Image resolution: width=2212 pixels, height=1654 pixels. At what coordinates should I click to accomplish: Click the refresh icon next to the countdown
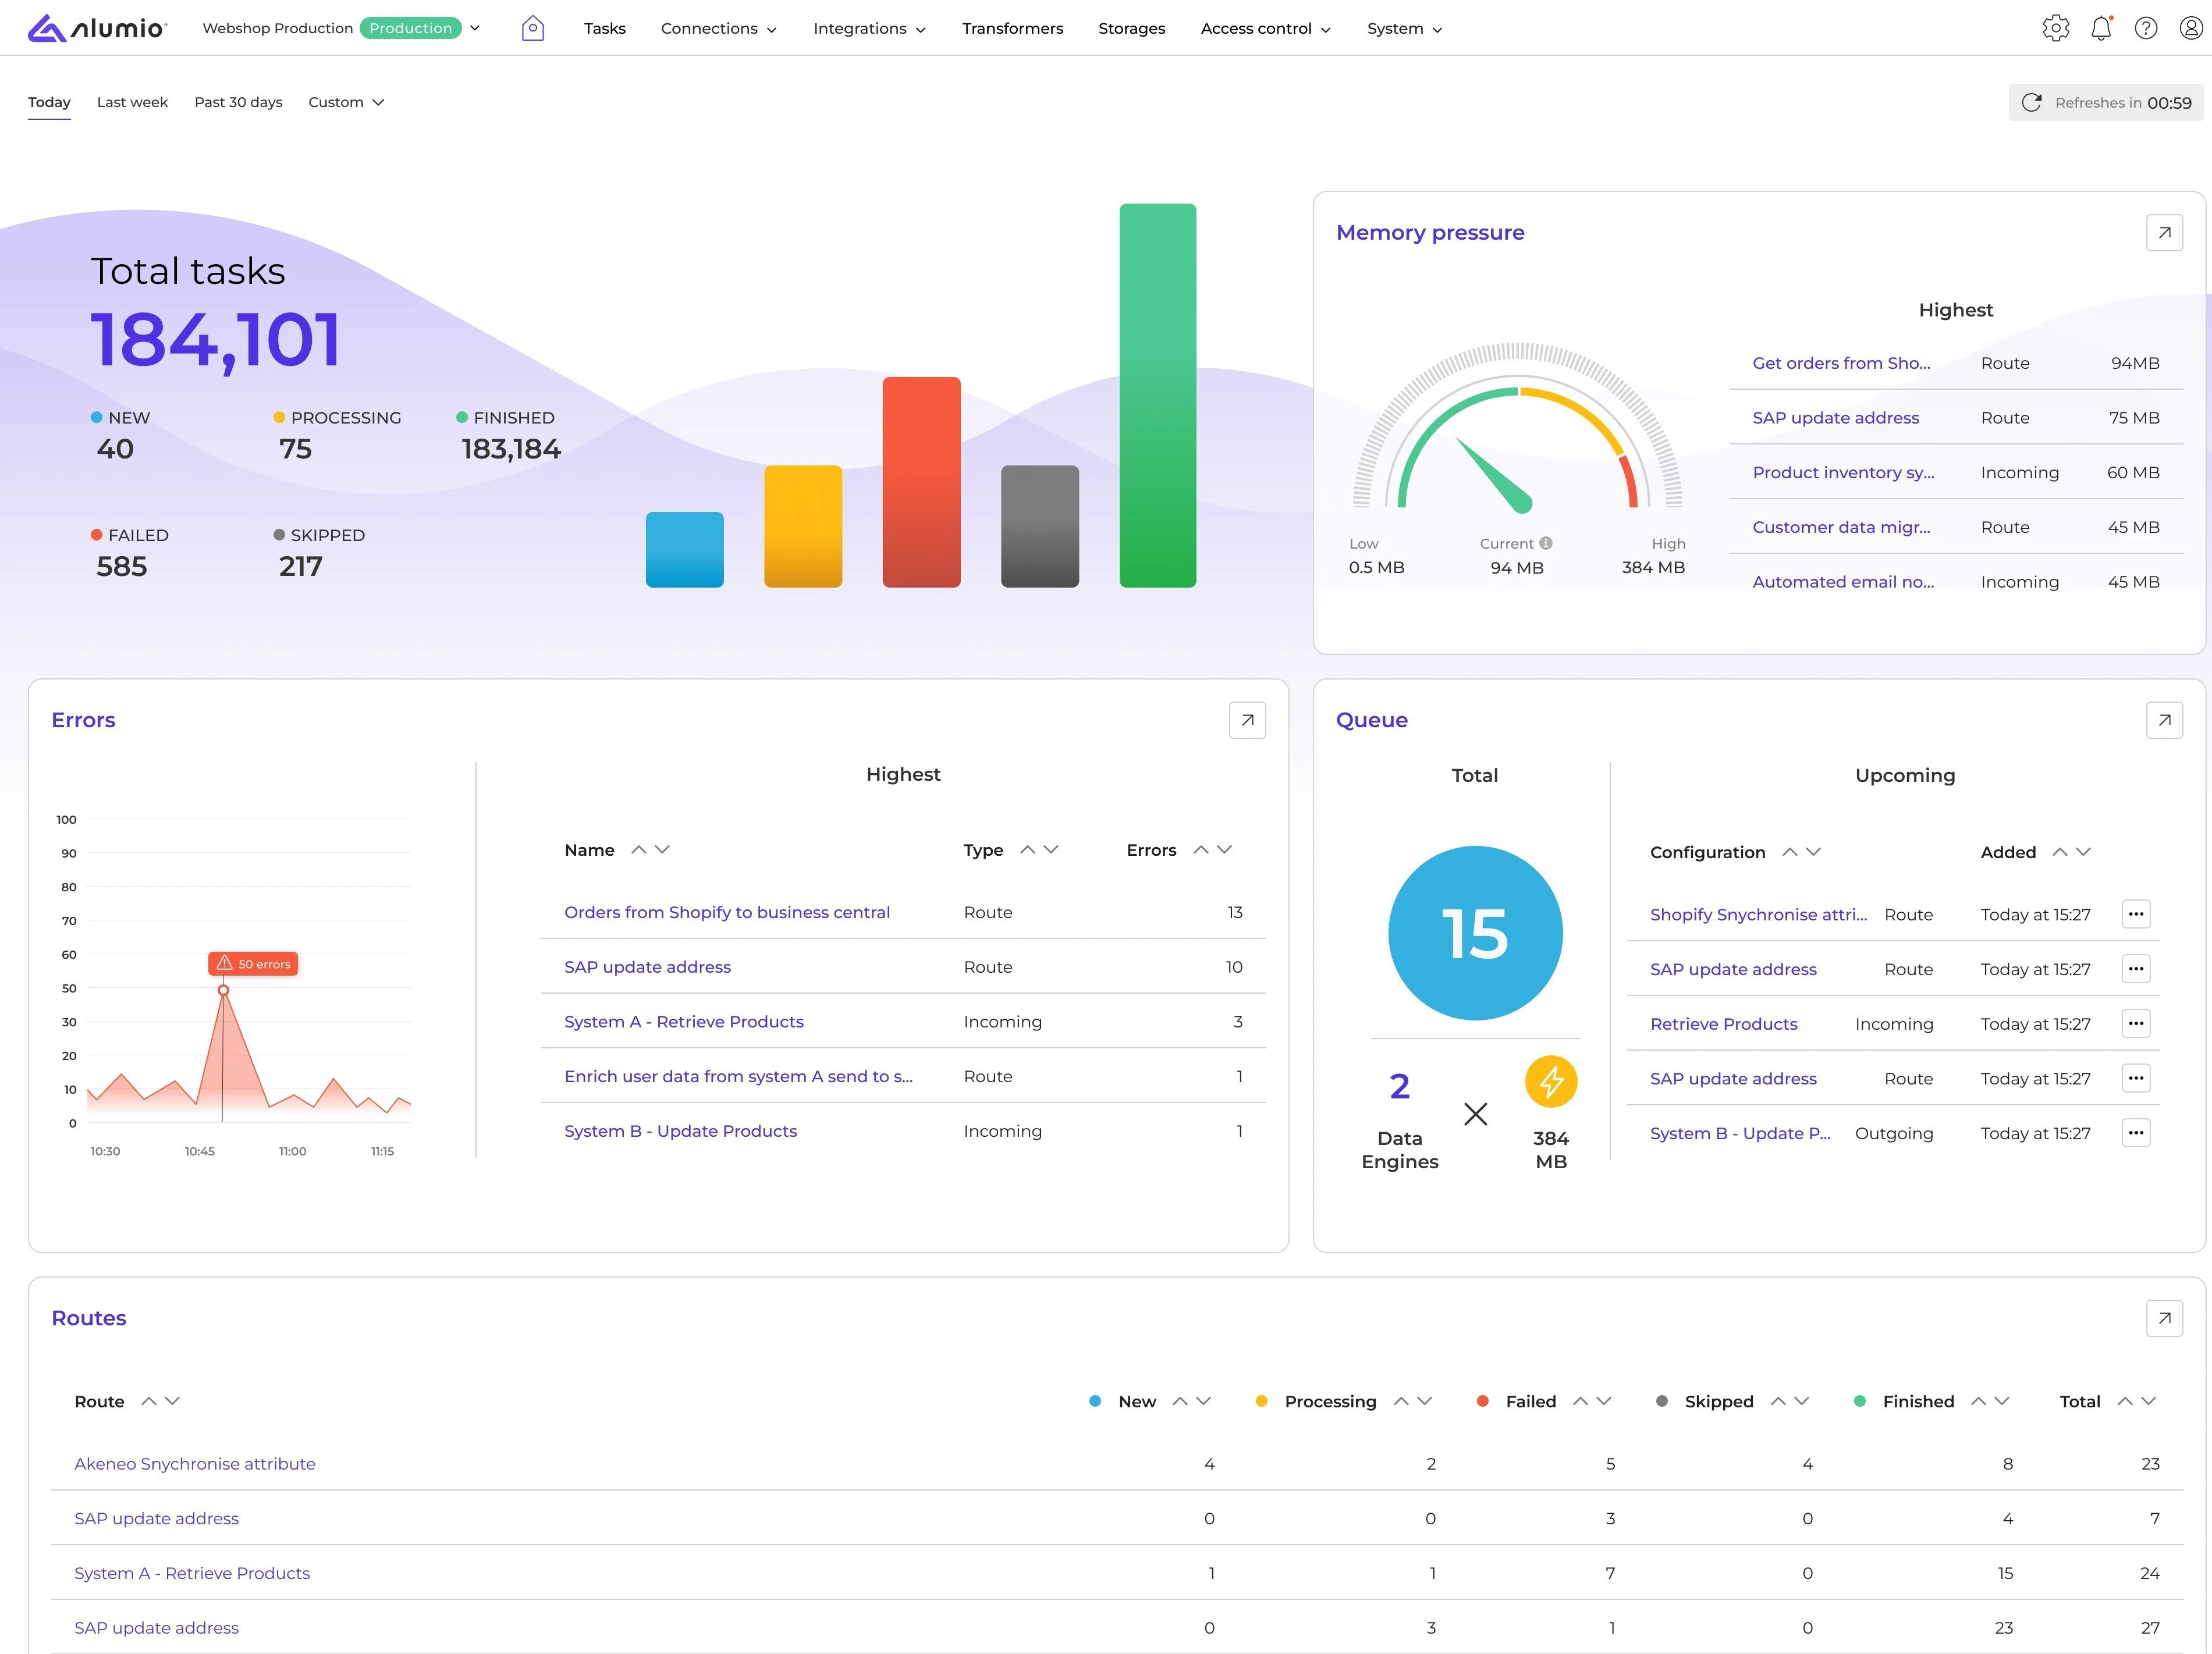tap(2032, 102)
